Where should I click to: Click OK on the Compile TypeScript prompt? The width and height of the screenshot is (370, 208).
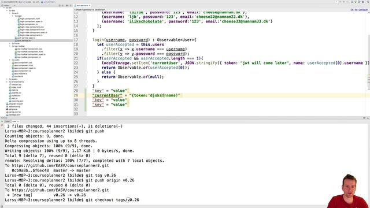click(352, 10)
